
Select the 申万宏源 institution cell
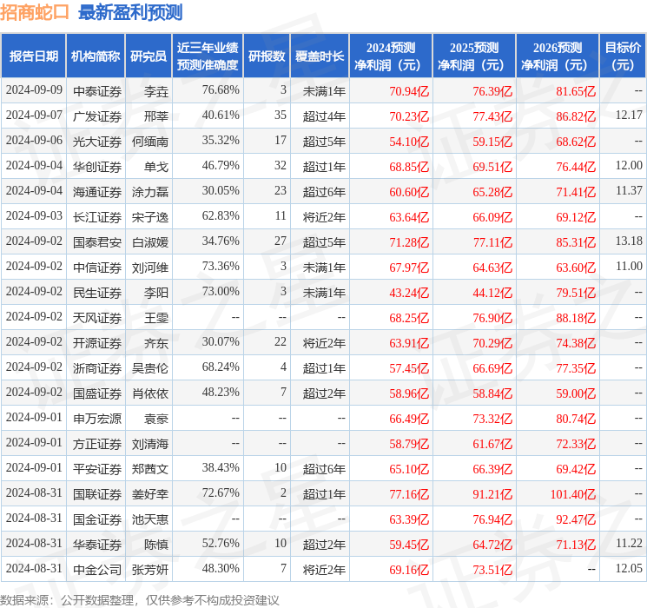pyautogui.click(x=97, y=419)
